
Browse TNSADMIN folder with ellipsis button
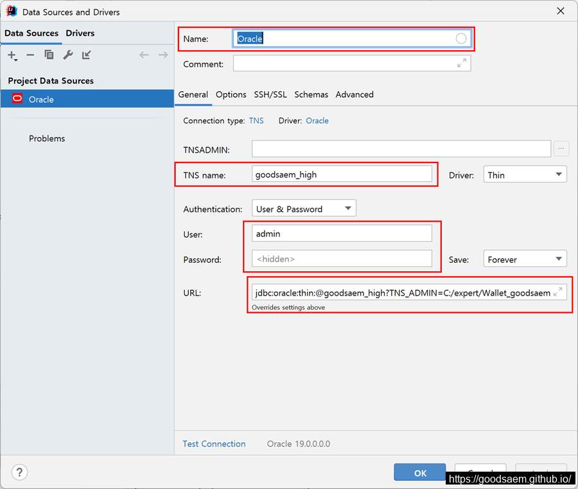click(x=561, y=148)
